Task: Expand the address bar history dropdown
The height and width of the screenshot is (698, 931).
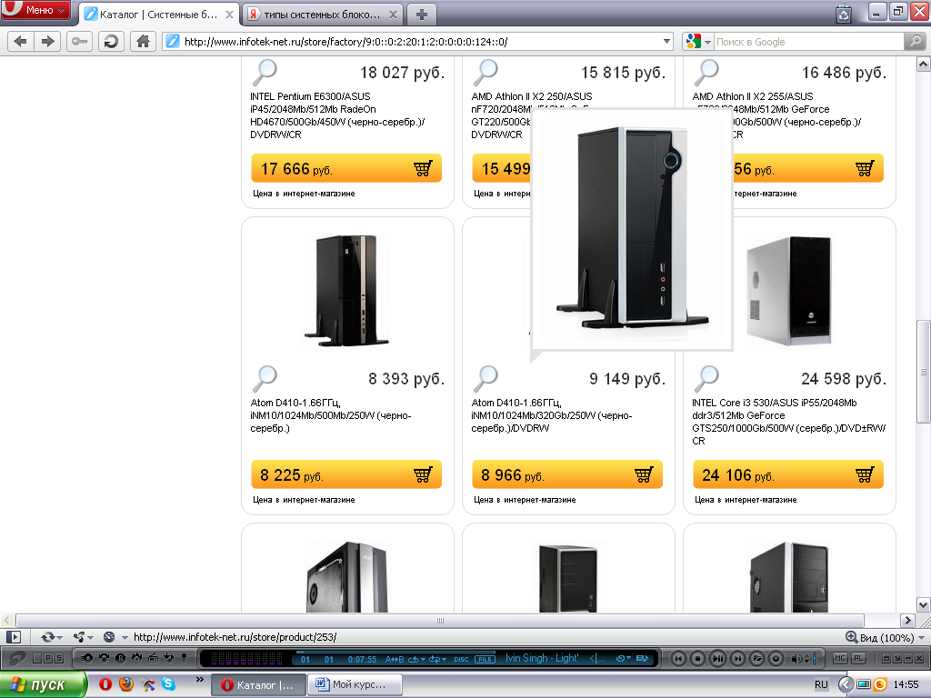Action: point(666,42)
